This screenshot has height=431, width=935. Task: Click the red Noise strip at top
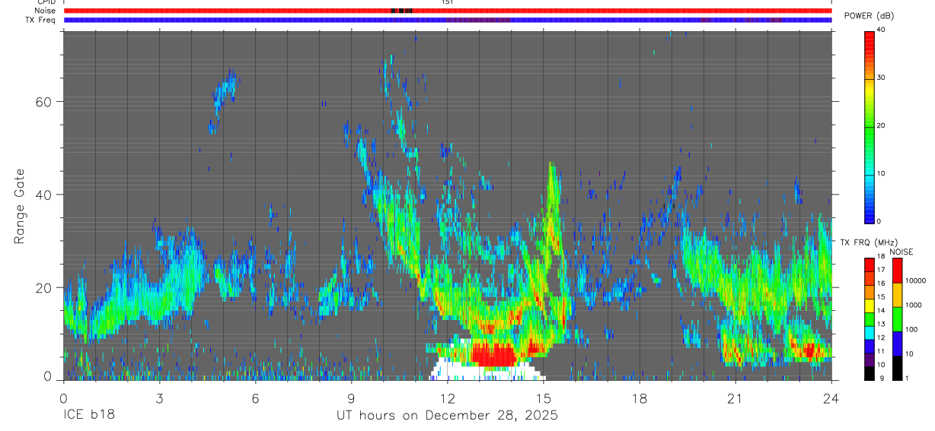[448, 11]
